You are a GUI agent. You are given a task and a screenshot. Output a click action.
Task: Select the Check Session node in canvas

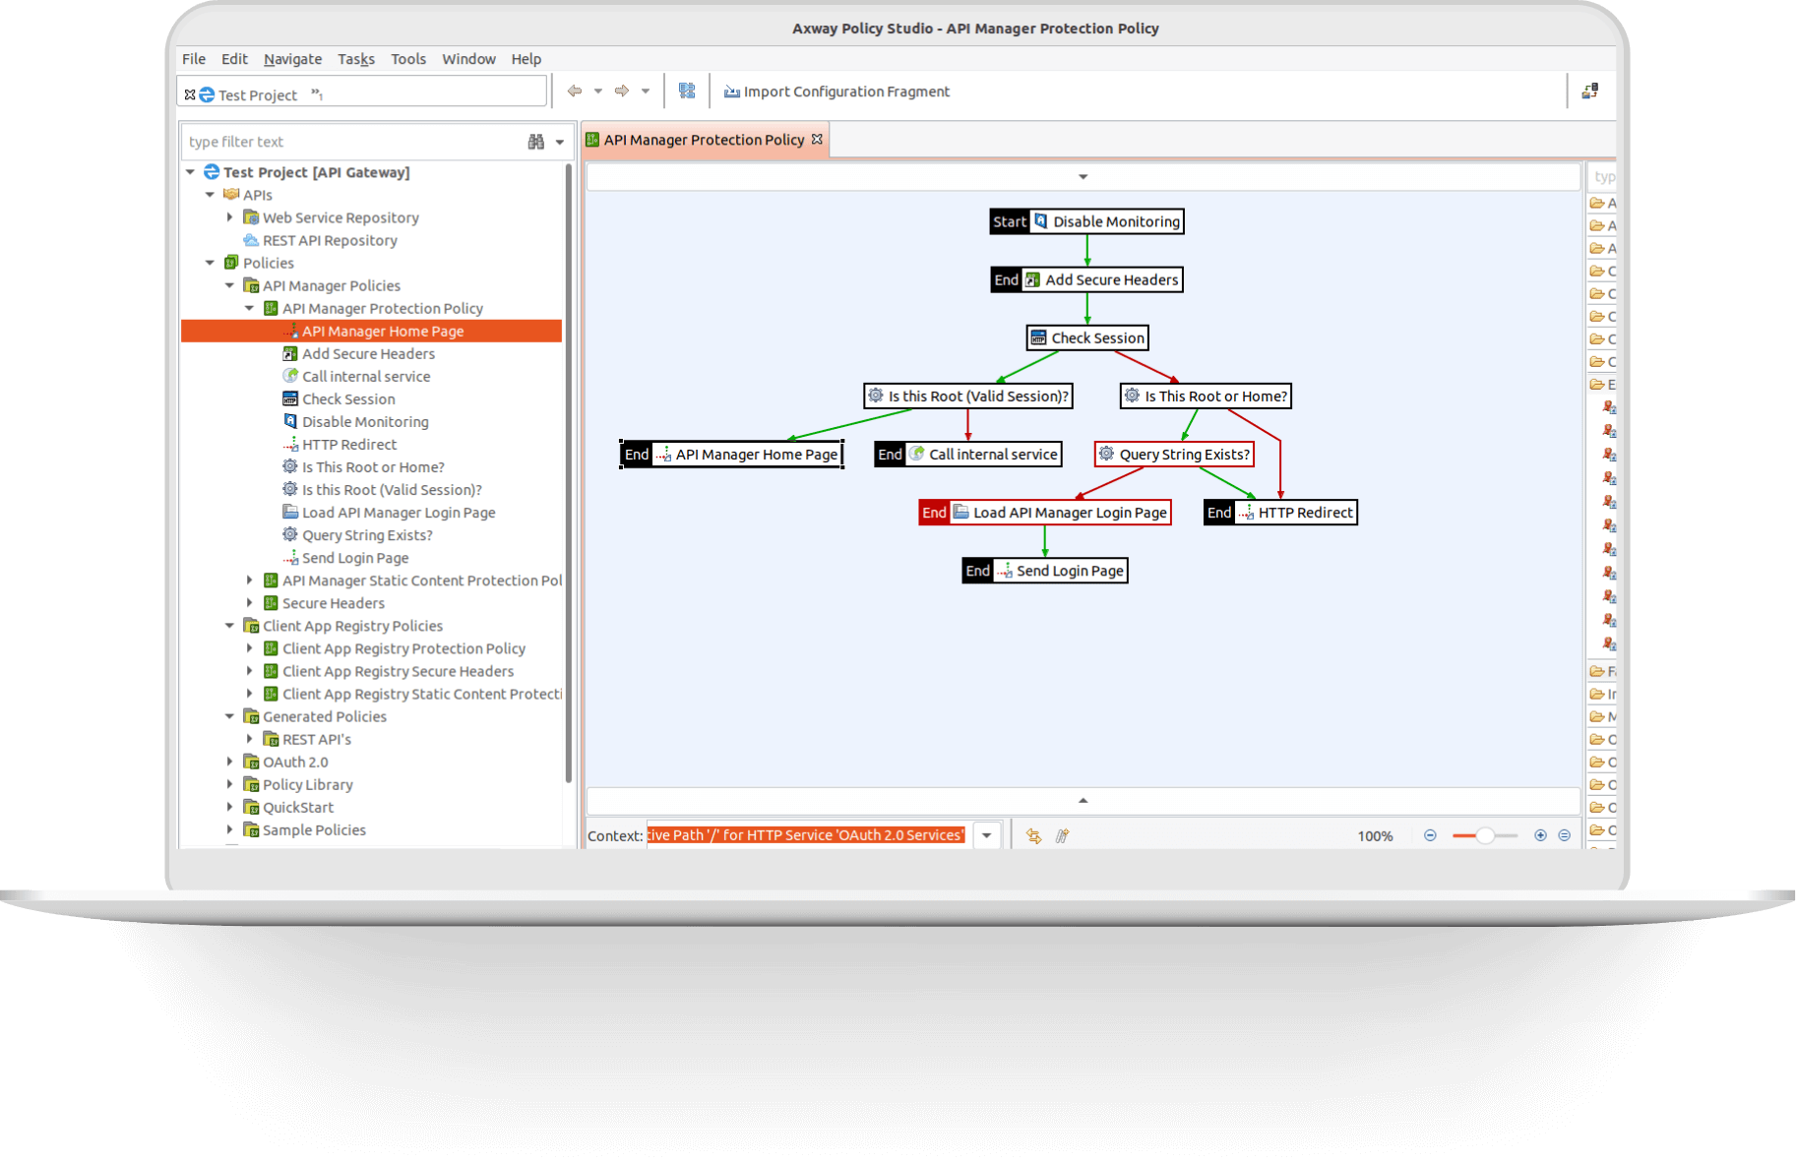(x=1087, y=338)
